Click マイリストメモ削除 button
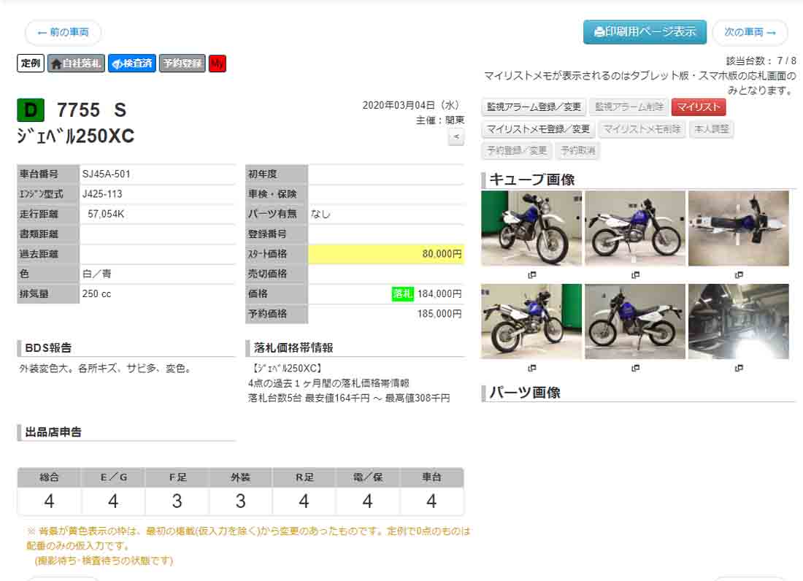Image resolution: width=803 pixels, height=581 pixels. click(642, 129)
